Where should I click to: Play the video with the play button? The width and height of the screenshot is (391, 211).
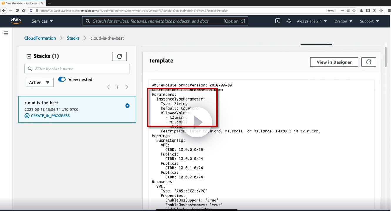coord(197,122)
